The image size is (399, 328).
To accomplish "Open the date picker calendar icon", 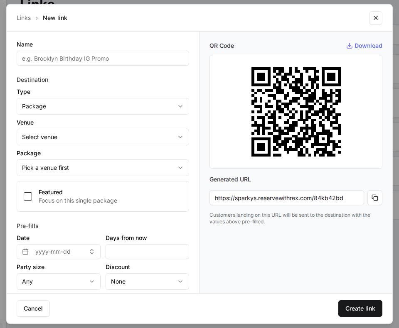I will point(25,252).
